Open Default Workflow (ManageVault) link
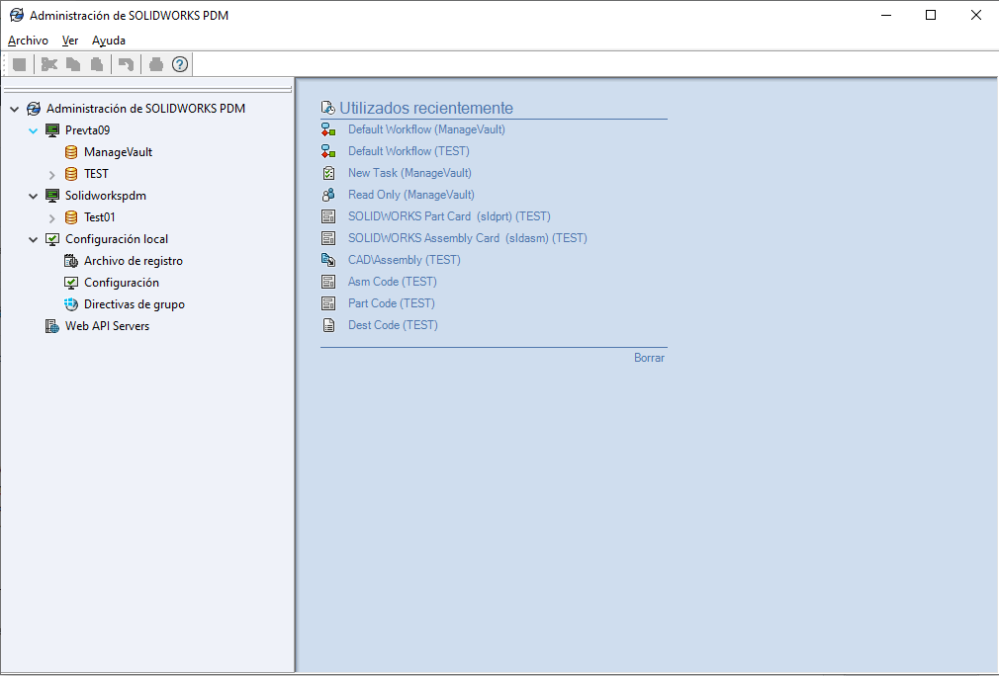The height and width of the screenshot is (676, 999). [426, 129]
